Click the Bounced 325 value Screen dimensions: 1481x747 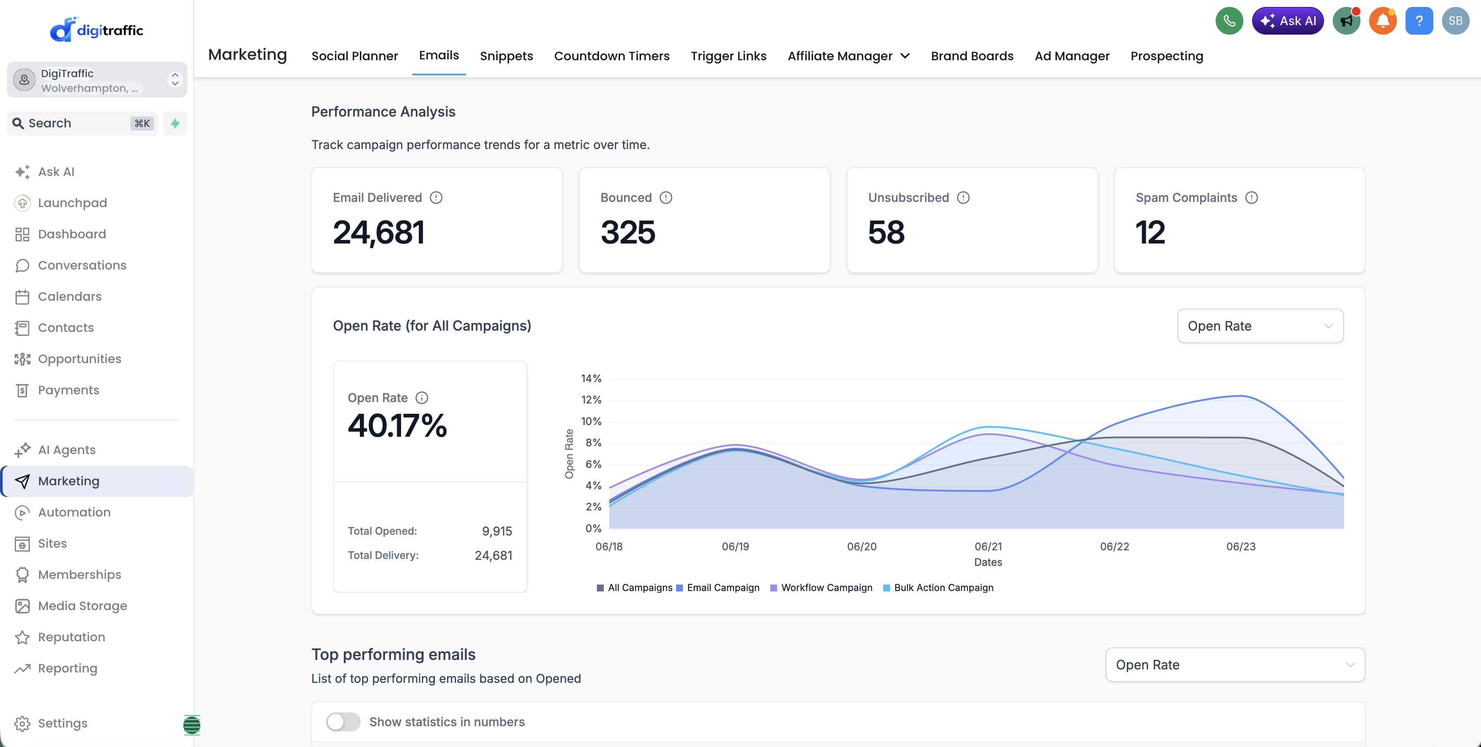pyautogui.click(x=628, y=232)
